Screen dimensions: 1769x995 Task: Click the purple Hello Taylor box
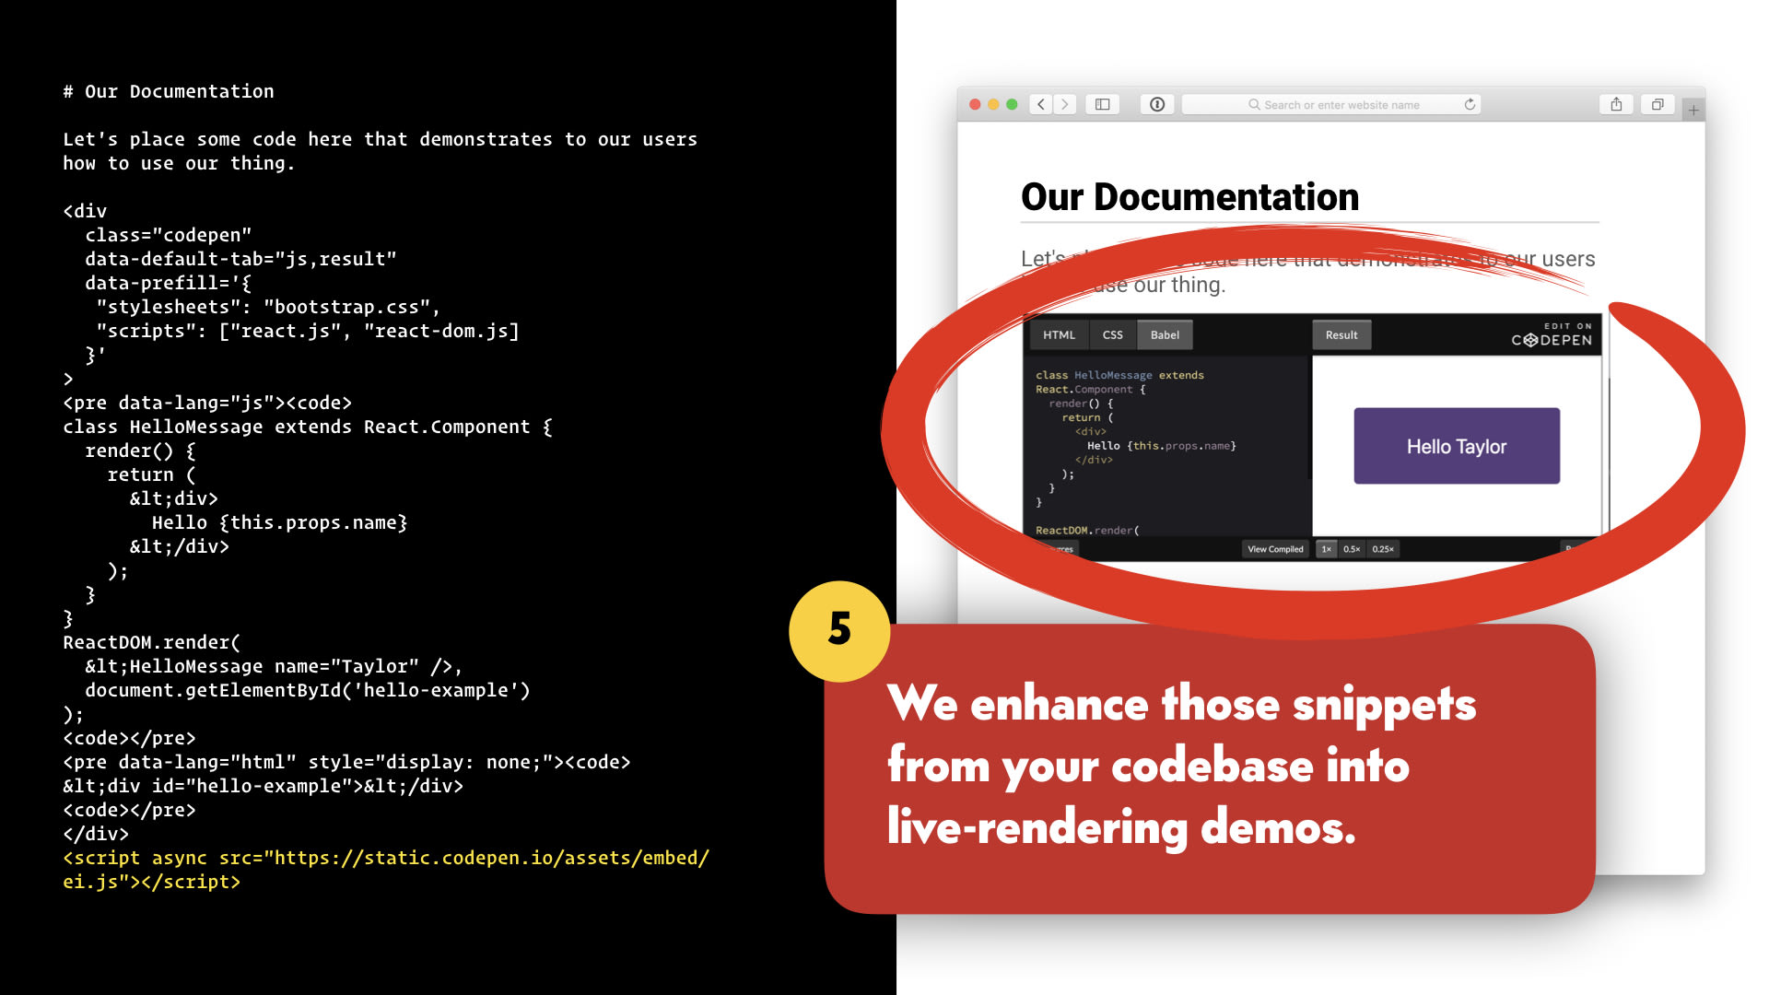coord(1457,446)
